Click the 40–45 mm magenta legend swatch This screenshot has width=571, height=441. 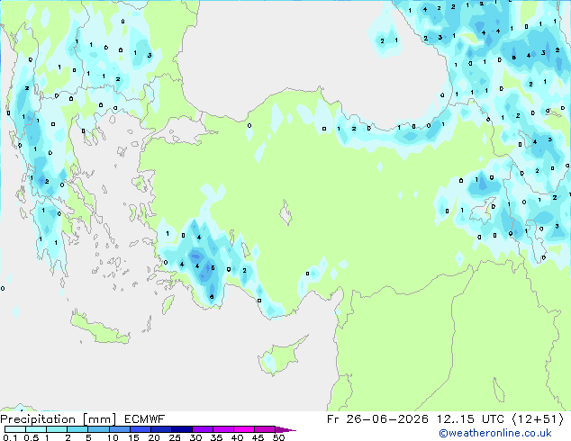(x=244, y=429)
